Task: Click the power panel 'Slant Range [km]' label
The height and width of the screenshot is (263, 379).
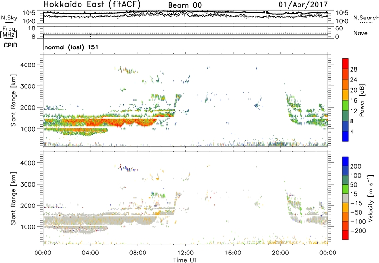Action: point(13,100)
